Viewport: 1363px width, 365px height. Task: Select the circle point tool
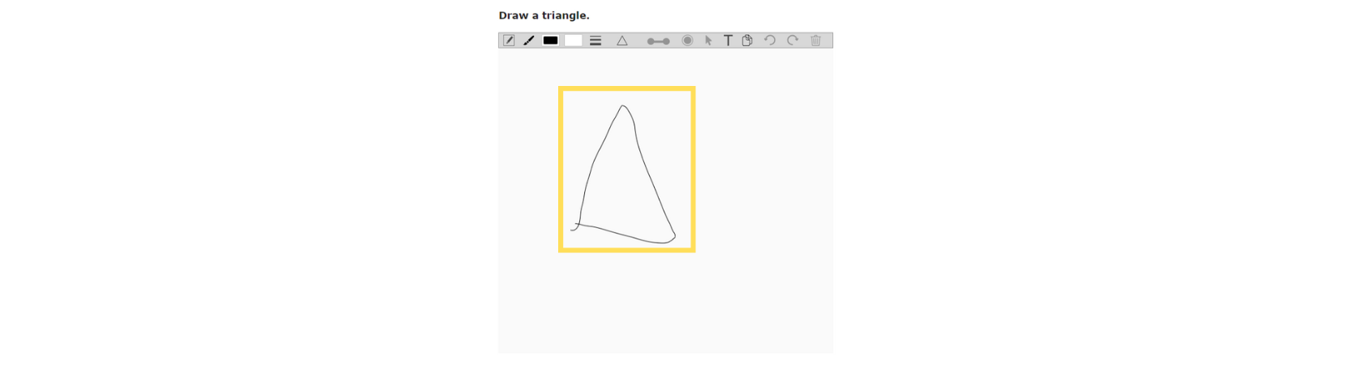(x=687, y=41)
